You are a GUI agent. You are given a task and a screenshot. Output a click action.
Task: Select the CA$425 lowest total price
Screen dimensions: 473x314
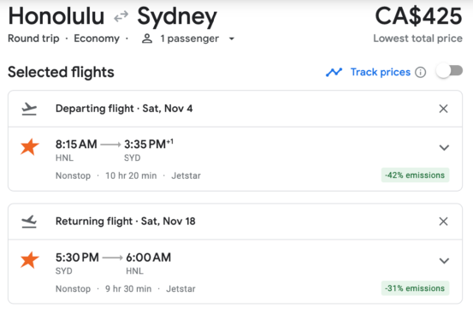click(418, 16)
